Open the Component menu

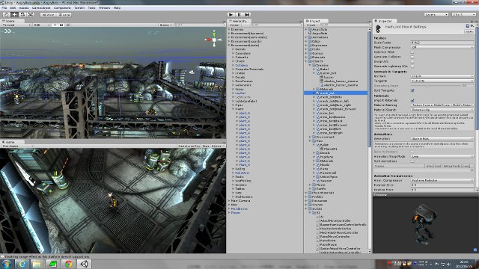[62, 7]
